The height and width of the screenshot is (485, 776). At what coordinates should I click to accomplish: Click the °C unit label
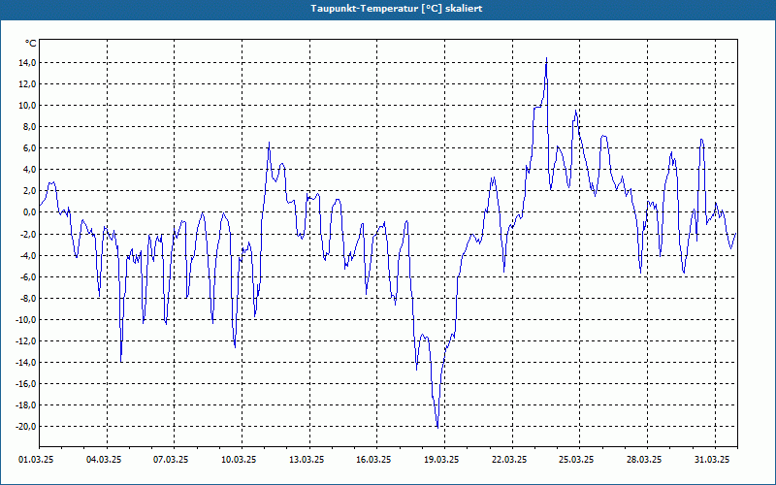pyautogui.click(x=31, y=44)
